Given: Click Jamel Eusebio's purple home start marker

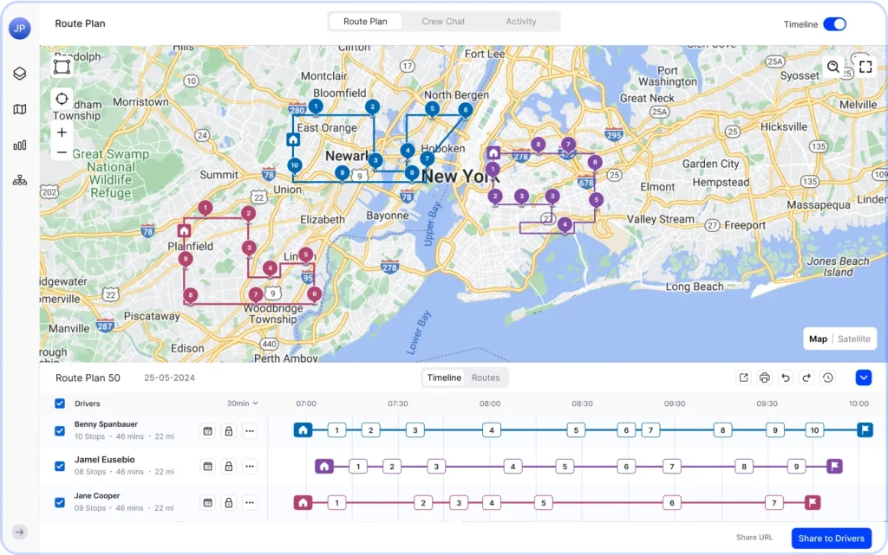Looking at the screenshot, I should click(x=324, y=467).
